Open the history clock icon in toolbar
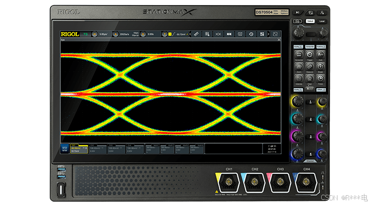The image size is (377, 205). (x=251, y=34)
